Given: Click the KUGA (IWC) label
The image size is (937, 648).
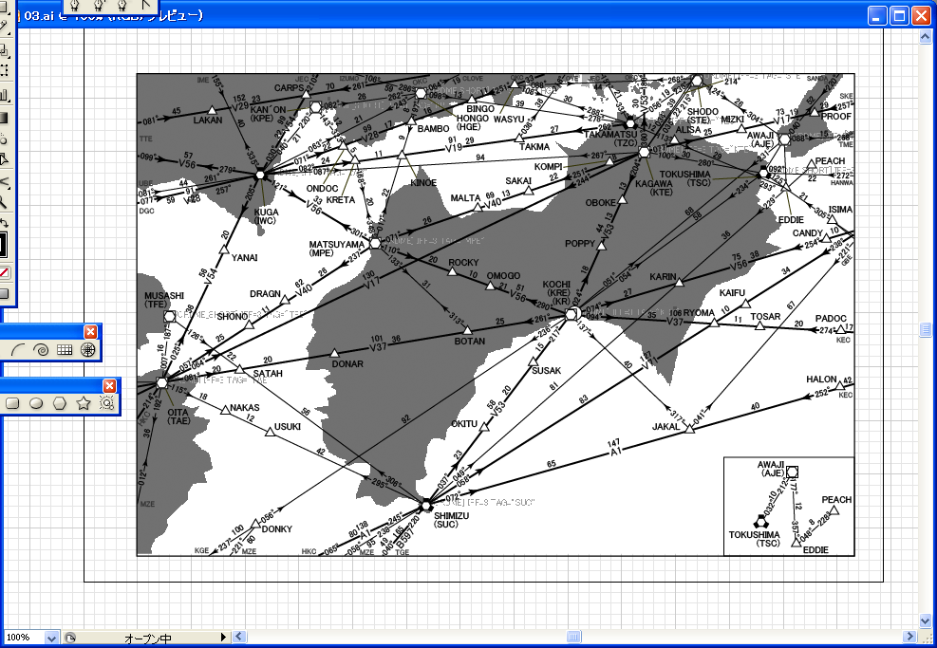Looking at the screenshot, I should pos(266,216).
